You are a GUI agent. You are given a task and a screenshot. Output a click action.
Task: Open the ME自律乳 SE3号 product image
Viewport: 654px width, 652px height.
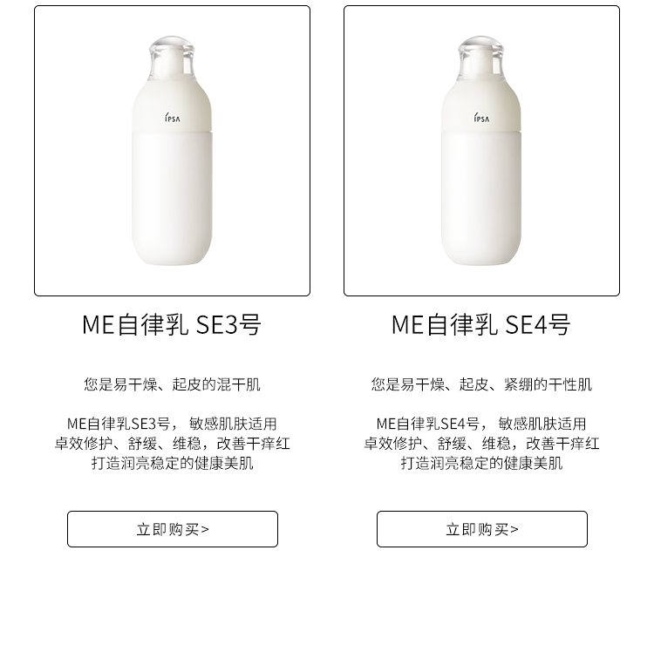point(172,151)
